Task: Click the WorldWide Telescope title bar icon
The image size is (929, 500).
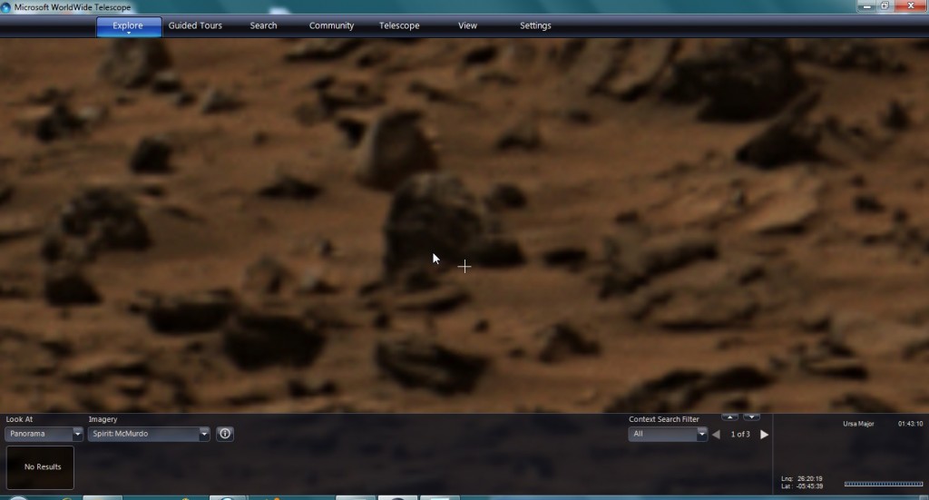Action: 7,7
